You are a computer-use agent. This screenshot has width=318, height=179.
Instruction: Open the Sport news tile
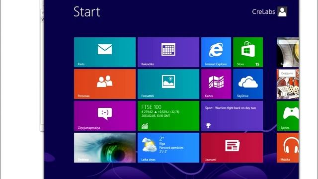point(232,116)
